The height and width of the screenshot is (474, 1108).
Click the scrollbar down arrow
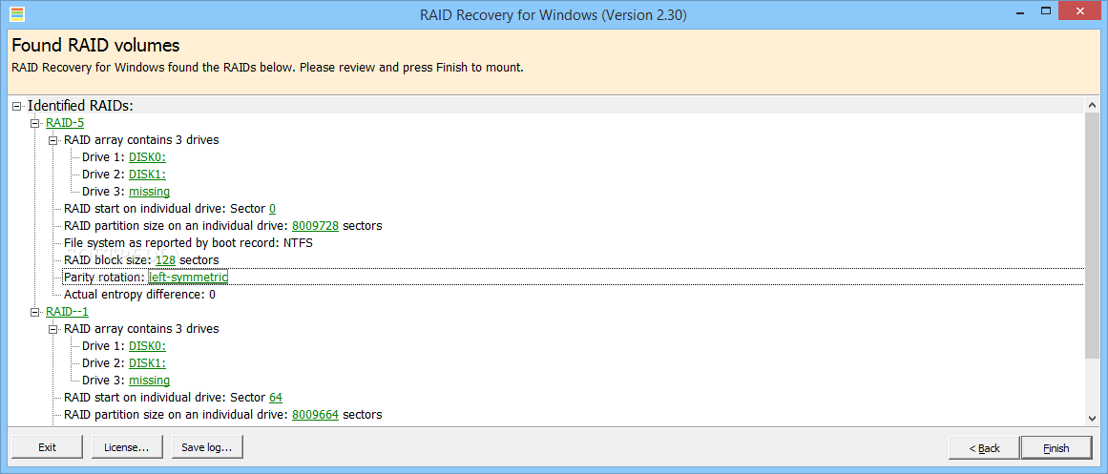(1092, 419)
